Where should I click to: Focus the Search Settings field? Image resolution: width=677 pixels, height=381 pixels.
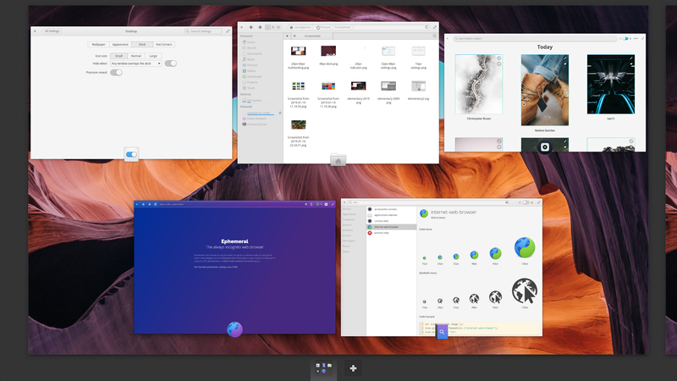[203, 31]
